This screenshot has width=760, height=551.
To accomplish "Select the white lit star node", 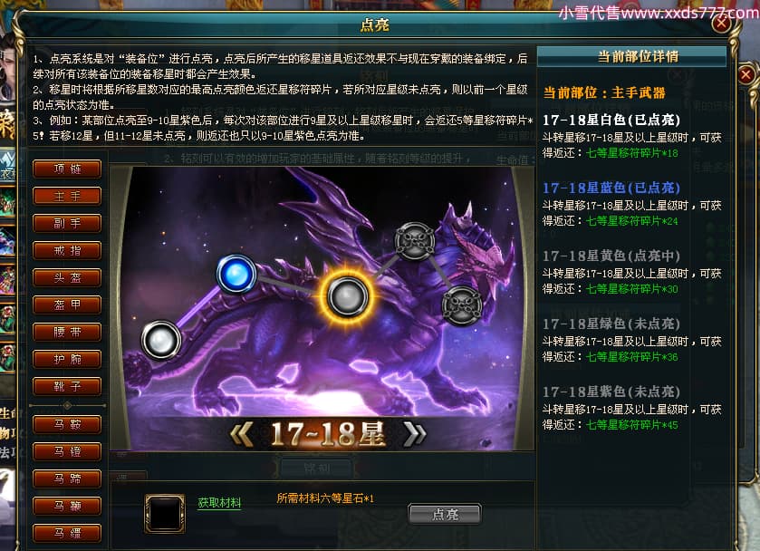I will (x=161, y=340).
